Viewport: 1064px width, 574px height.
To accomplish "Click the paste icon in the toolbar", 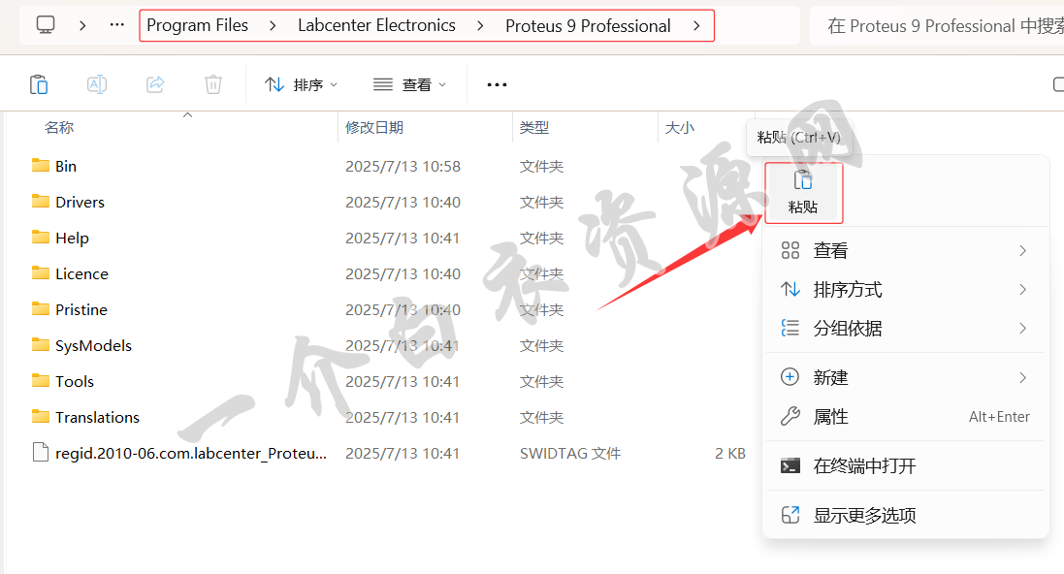I will tap(39, 84).
